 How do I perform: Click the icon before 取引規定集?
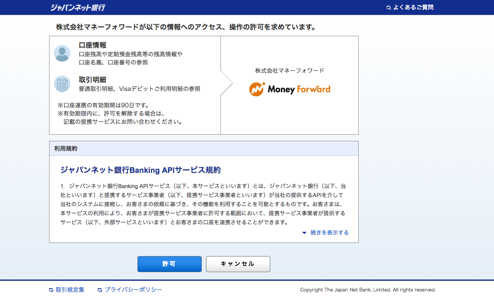[x=51, y=290]
